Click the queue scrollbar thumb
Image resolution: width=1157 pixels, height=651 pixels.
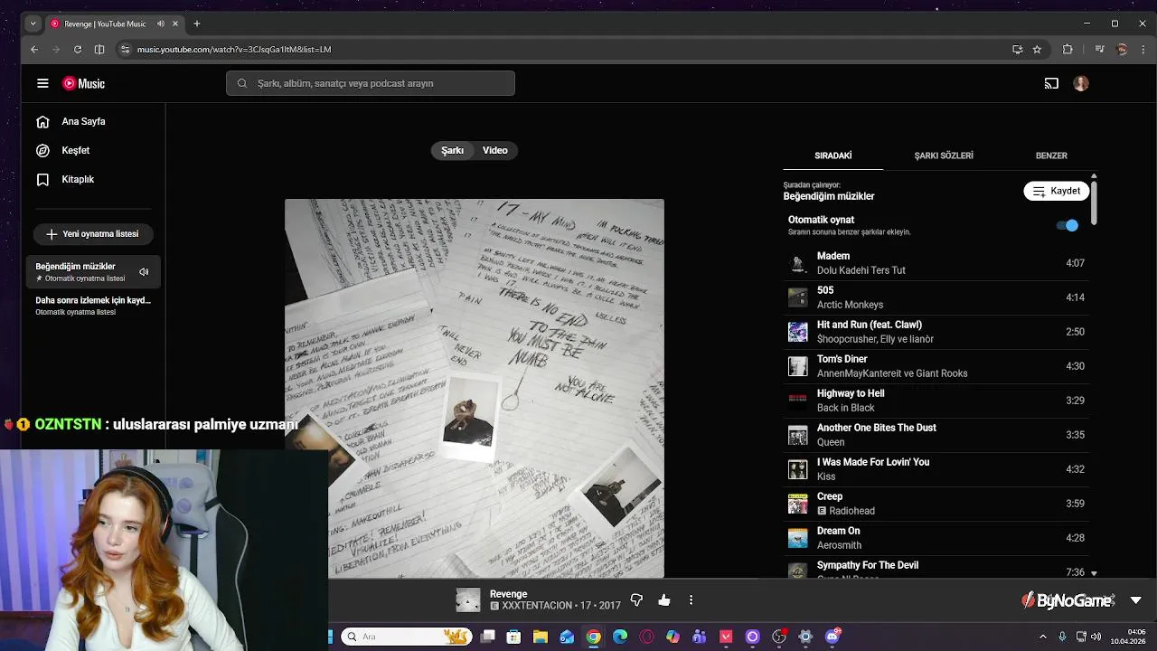(x=1094, y=202)
